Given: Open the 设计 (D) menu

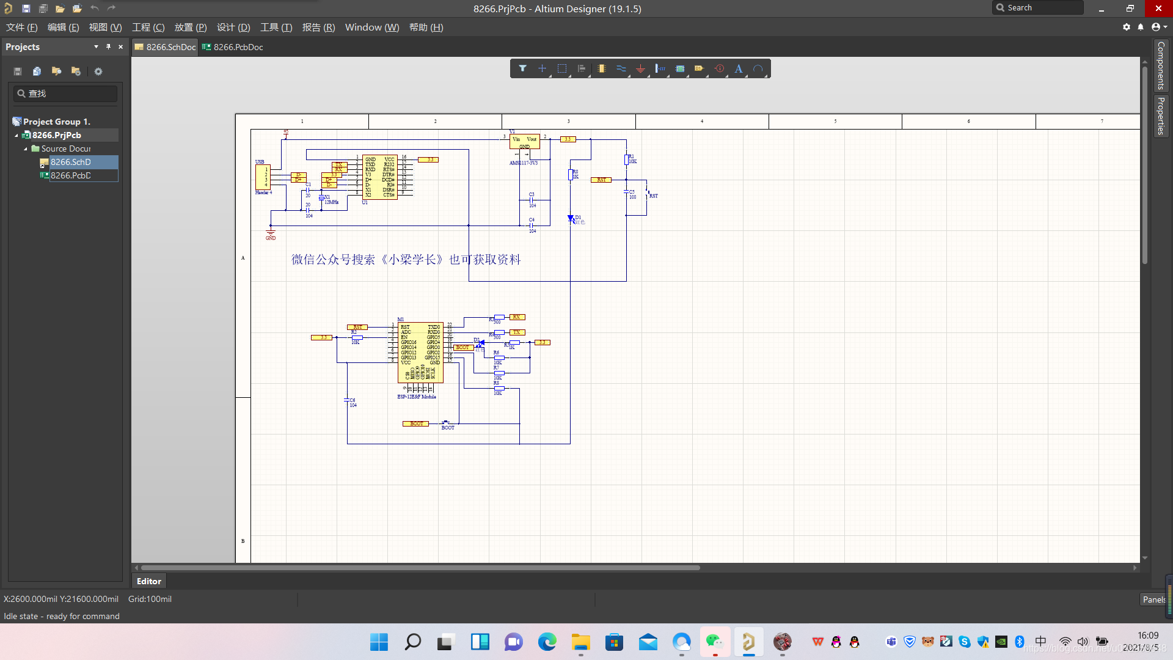Looking at the screenshot, I should (233, 28).
